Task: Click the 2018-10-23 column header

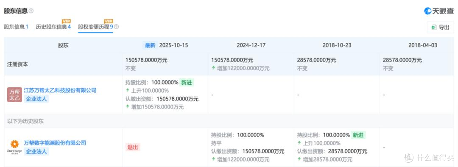Action: (x=337, y=45)
